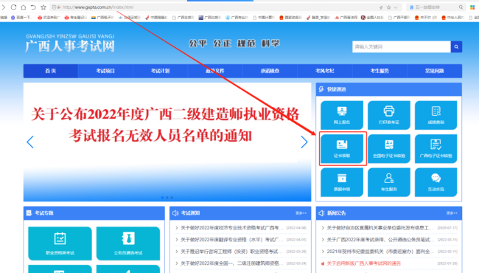Open 互动交流 chat bubble shortcut
479x273 pixels.
pos(436,182)
